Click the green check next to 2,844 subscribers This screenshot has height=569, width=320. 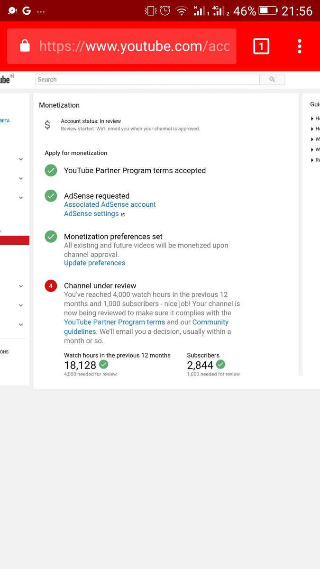[x=220, y=365]
